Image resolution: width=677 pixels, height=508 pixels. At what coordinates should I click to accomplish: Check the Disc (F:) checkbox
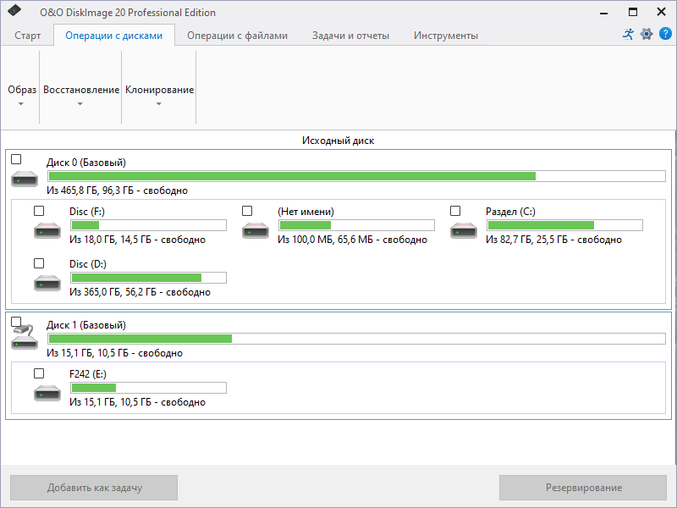[39, 211]
